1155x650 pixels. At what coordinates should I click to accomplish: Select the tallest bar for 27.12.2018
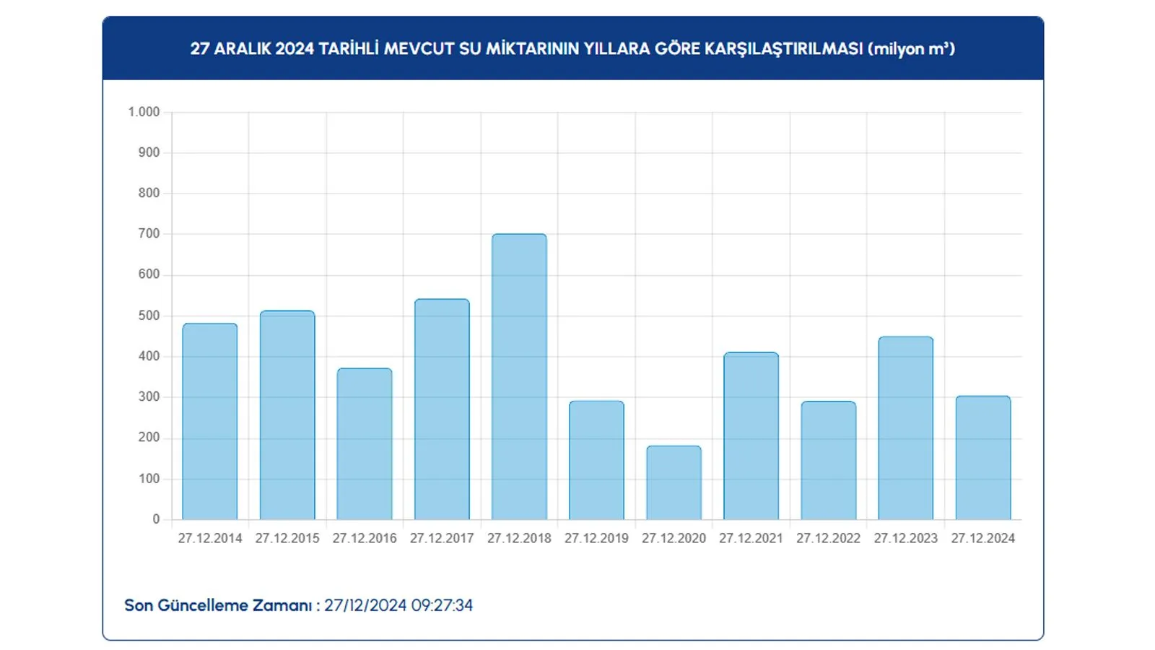coord(519,376)
